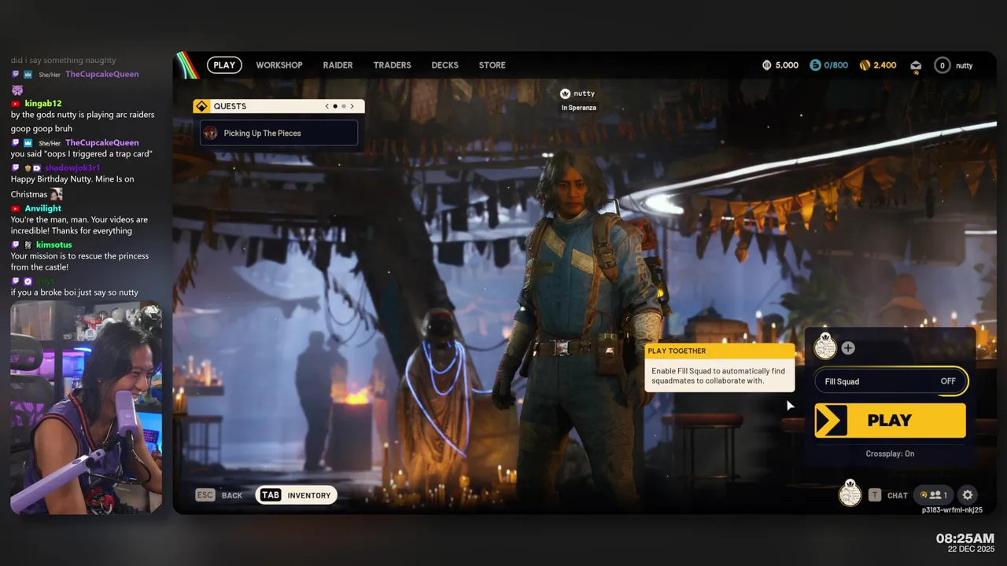Open the Picking Up The Pieces quest

[279, 133]
